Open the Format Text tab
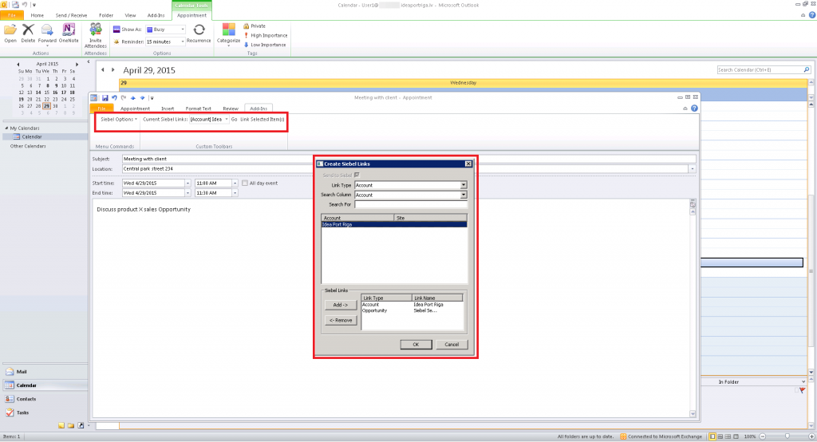 (x=198, y=109)
